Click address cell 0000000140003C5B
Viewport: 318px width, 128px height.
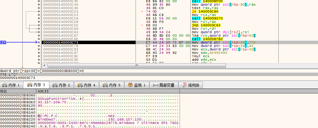tap(61, 22)
